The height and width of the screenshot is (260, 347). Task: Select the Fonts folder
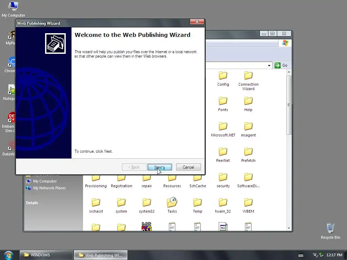223,104
